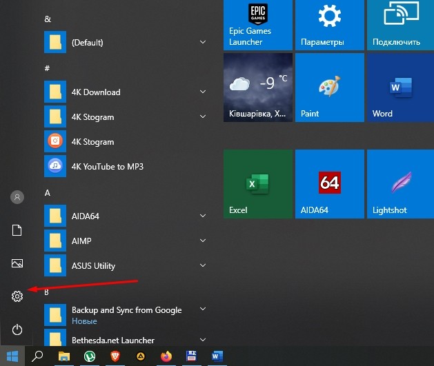The width and height of the screenshot is (434, 366).
Task: Open Brave browser from the taskbar
Action: pos(115,356)
